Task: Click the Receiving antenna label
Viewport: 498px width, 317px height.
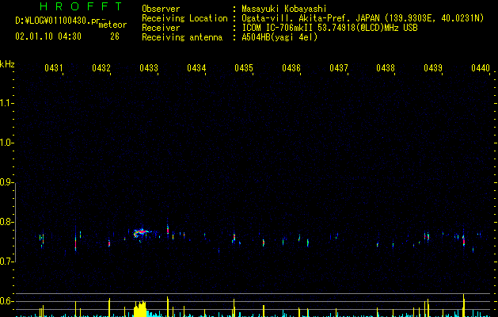Action: (182, 37)
